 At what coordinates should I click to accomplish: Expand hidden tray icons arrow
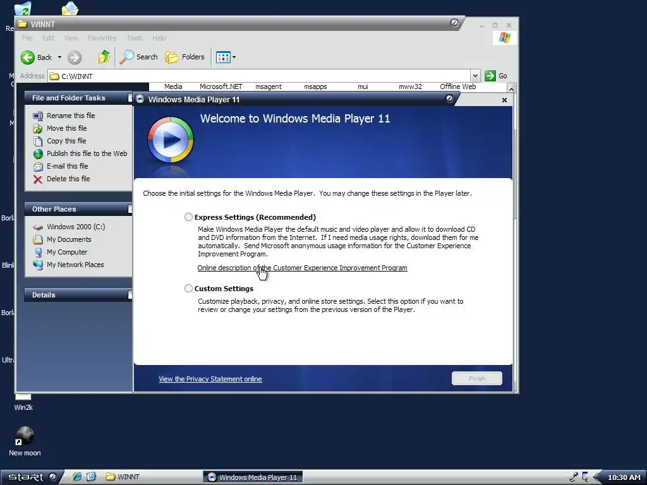click(x=597, y=477)
